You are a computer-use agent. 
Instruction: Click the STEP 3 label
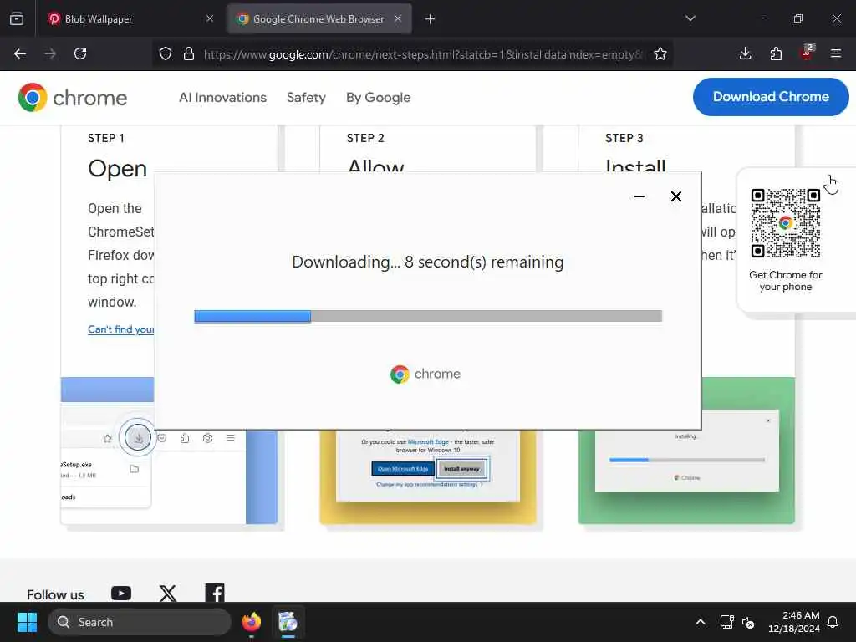[x=624, y=138]
